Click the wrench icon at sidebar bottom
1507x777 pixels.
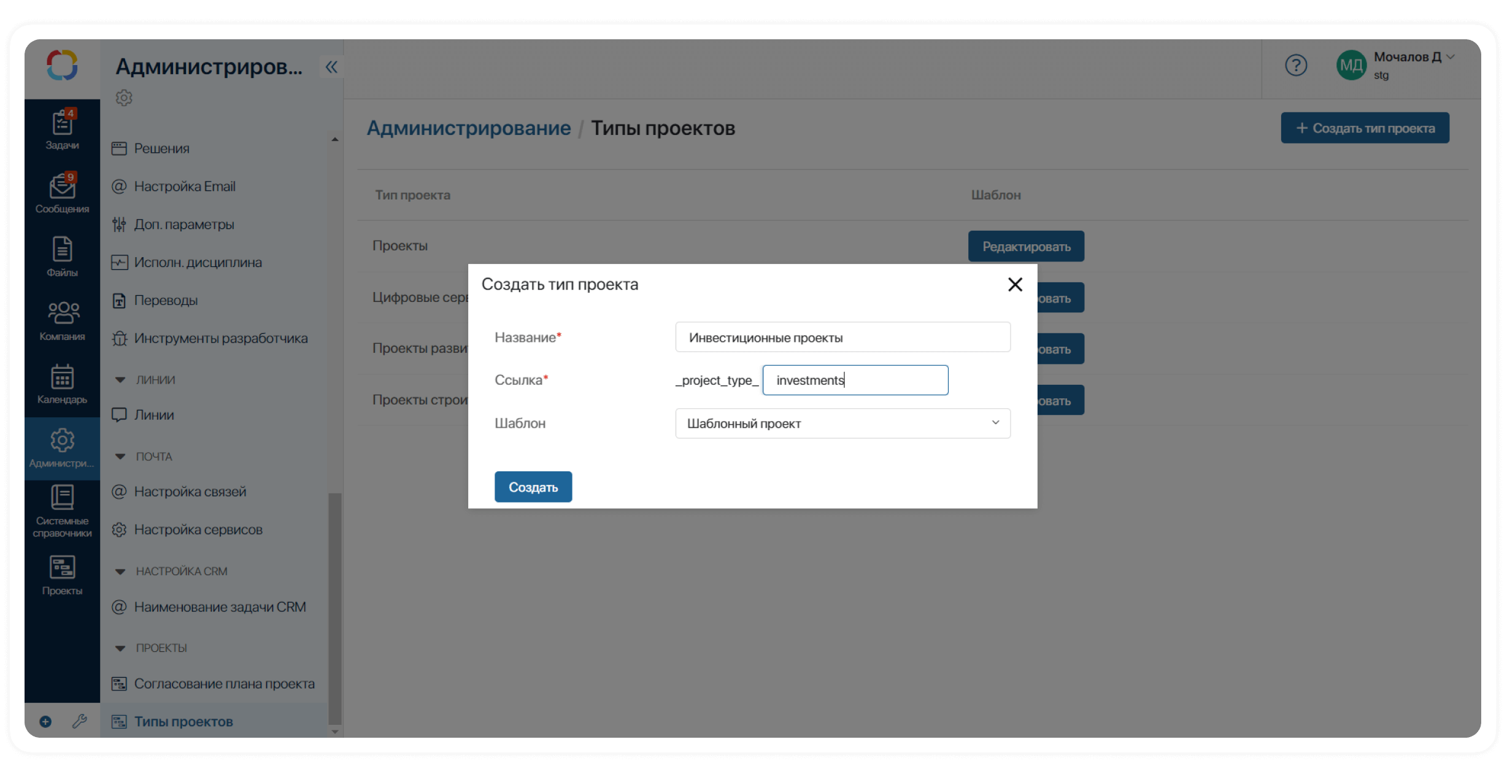[x=80, y=722]
